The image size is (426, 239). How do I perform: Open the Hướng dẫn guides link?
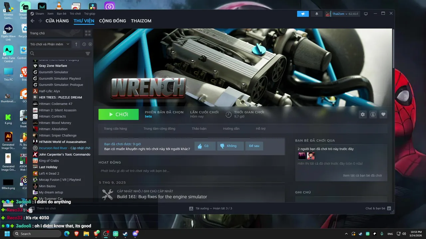click(231, 128)
